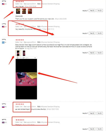
Task: Vote No on L***e's review helpfulness
Action: point(100,33)
